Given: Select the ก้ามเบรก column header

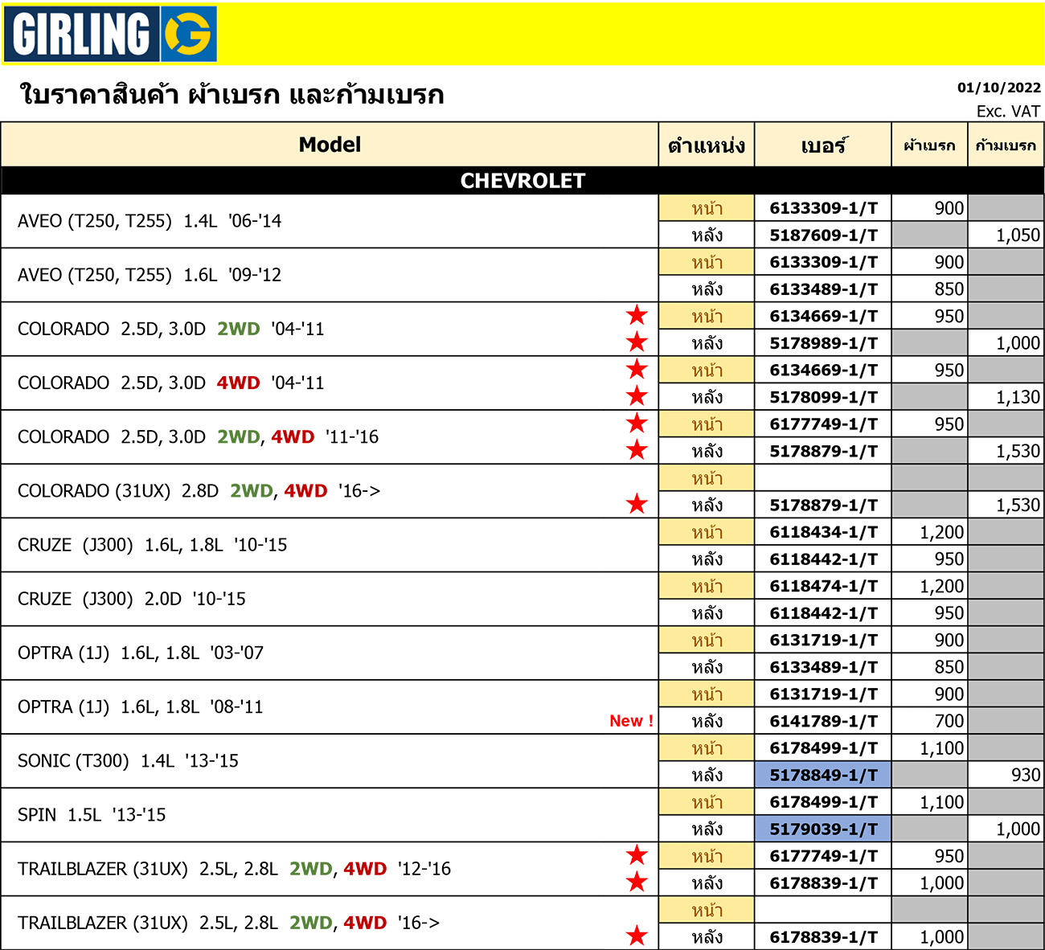Looking at the screenshot, I should pos(1006,145).
